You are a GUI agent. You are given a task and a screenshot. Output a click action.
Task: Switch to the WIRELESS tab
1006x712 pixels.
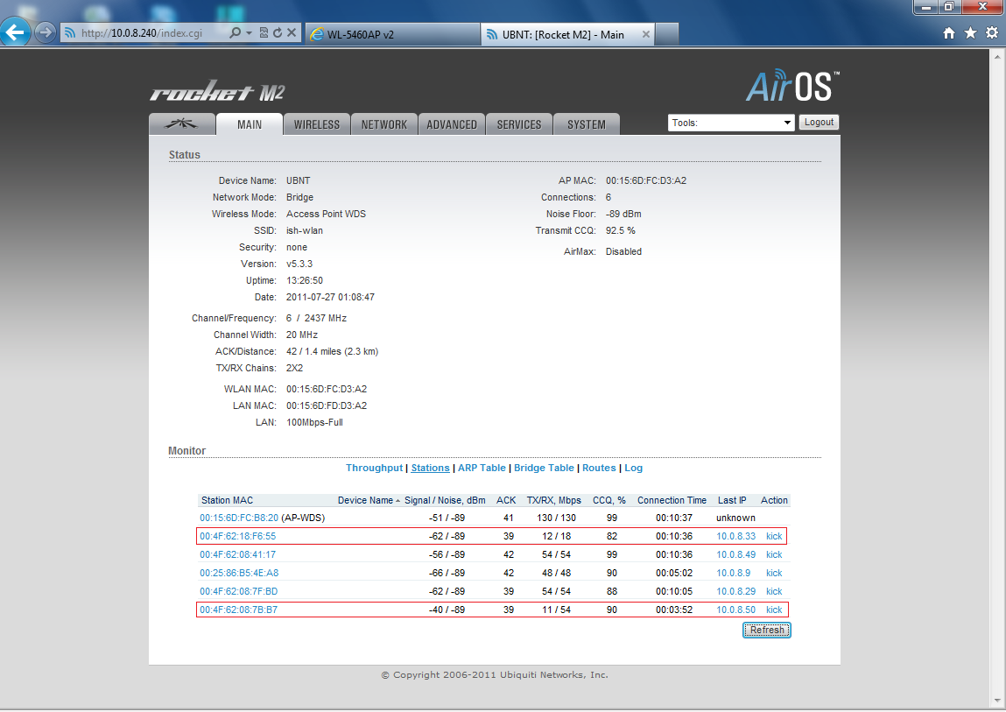click(316, 124)
